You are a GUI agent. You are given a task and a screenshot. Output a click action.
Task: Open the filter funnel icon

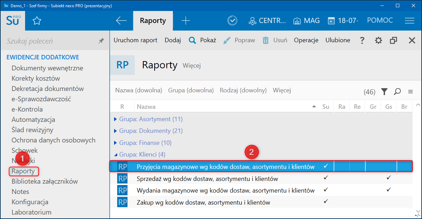coord(384,92)
